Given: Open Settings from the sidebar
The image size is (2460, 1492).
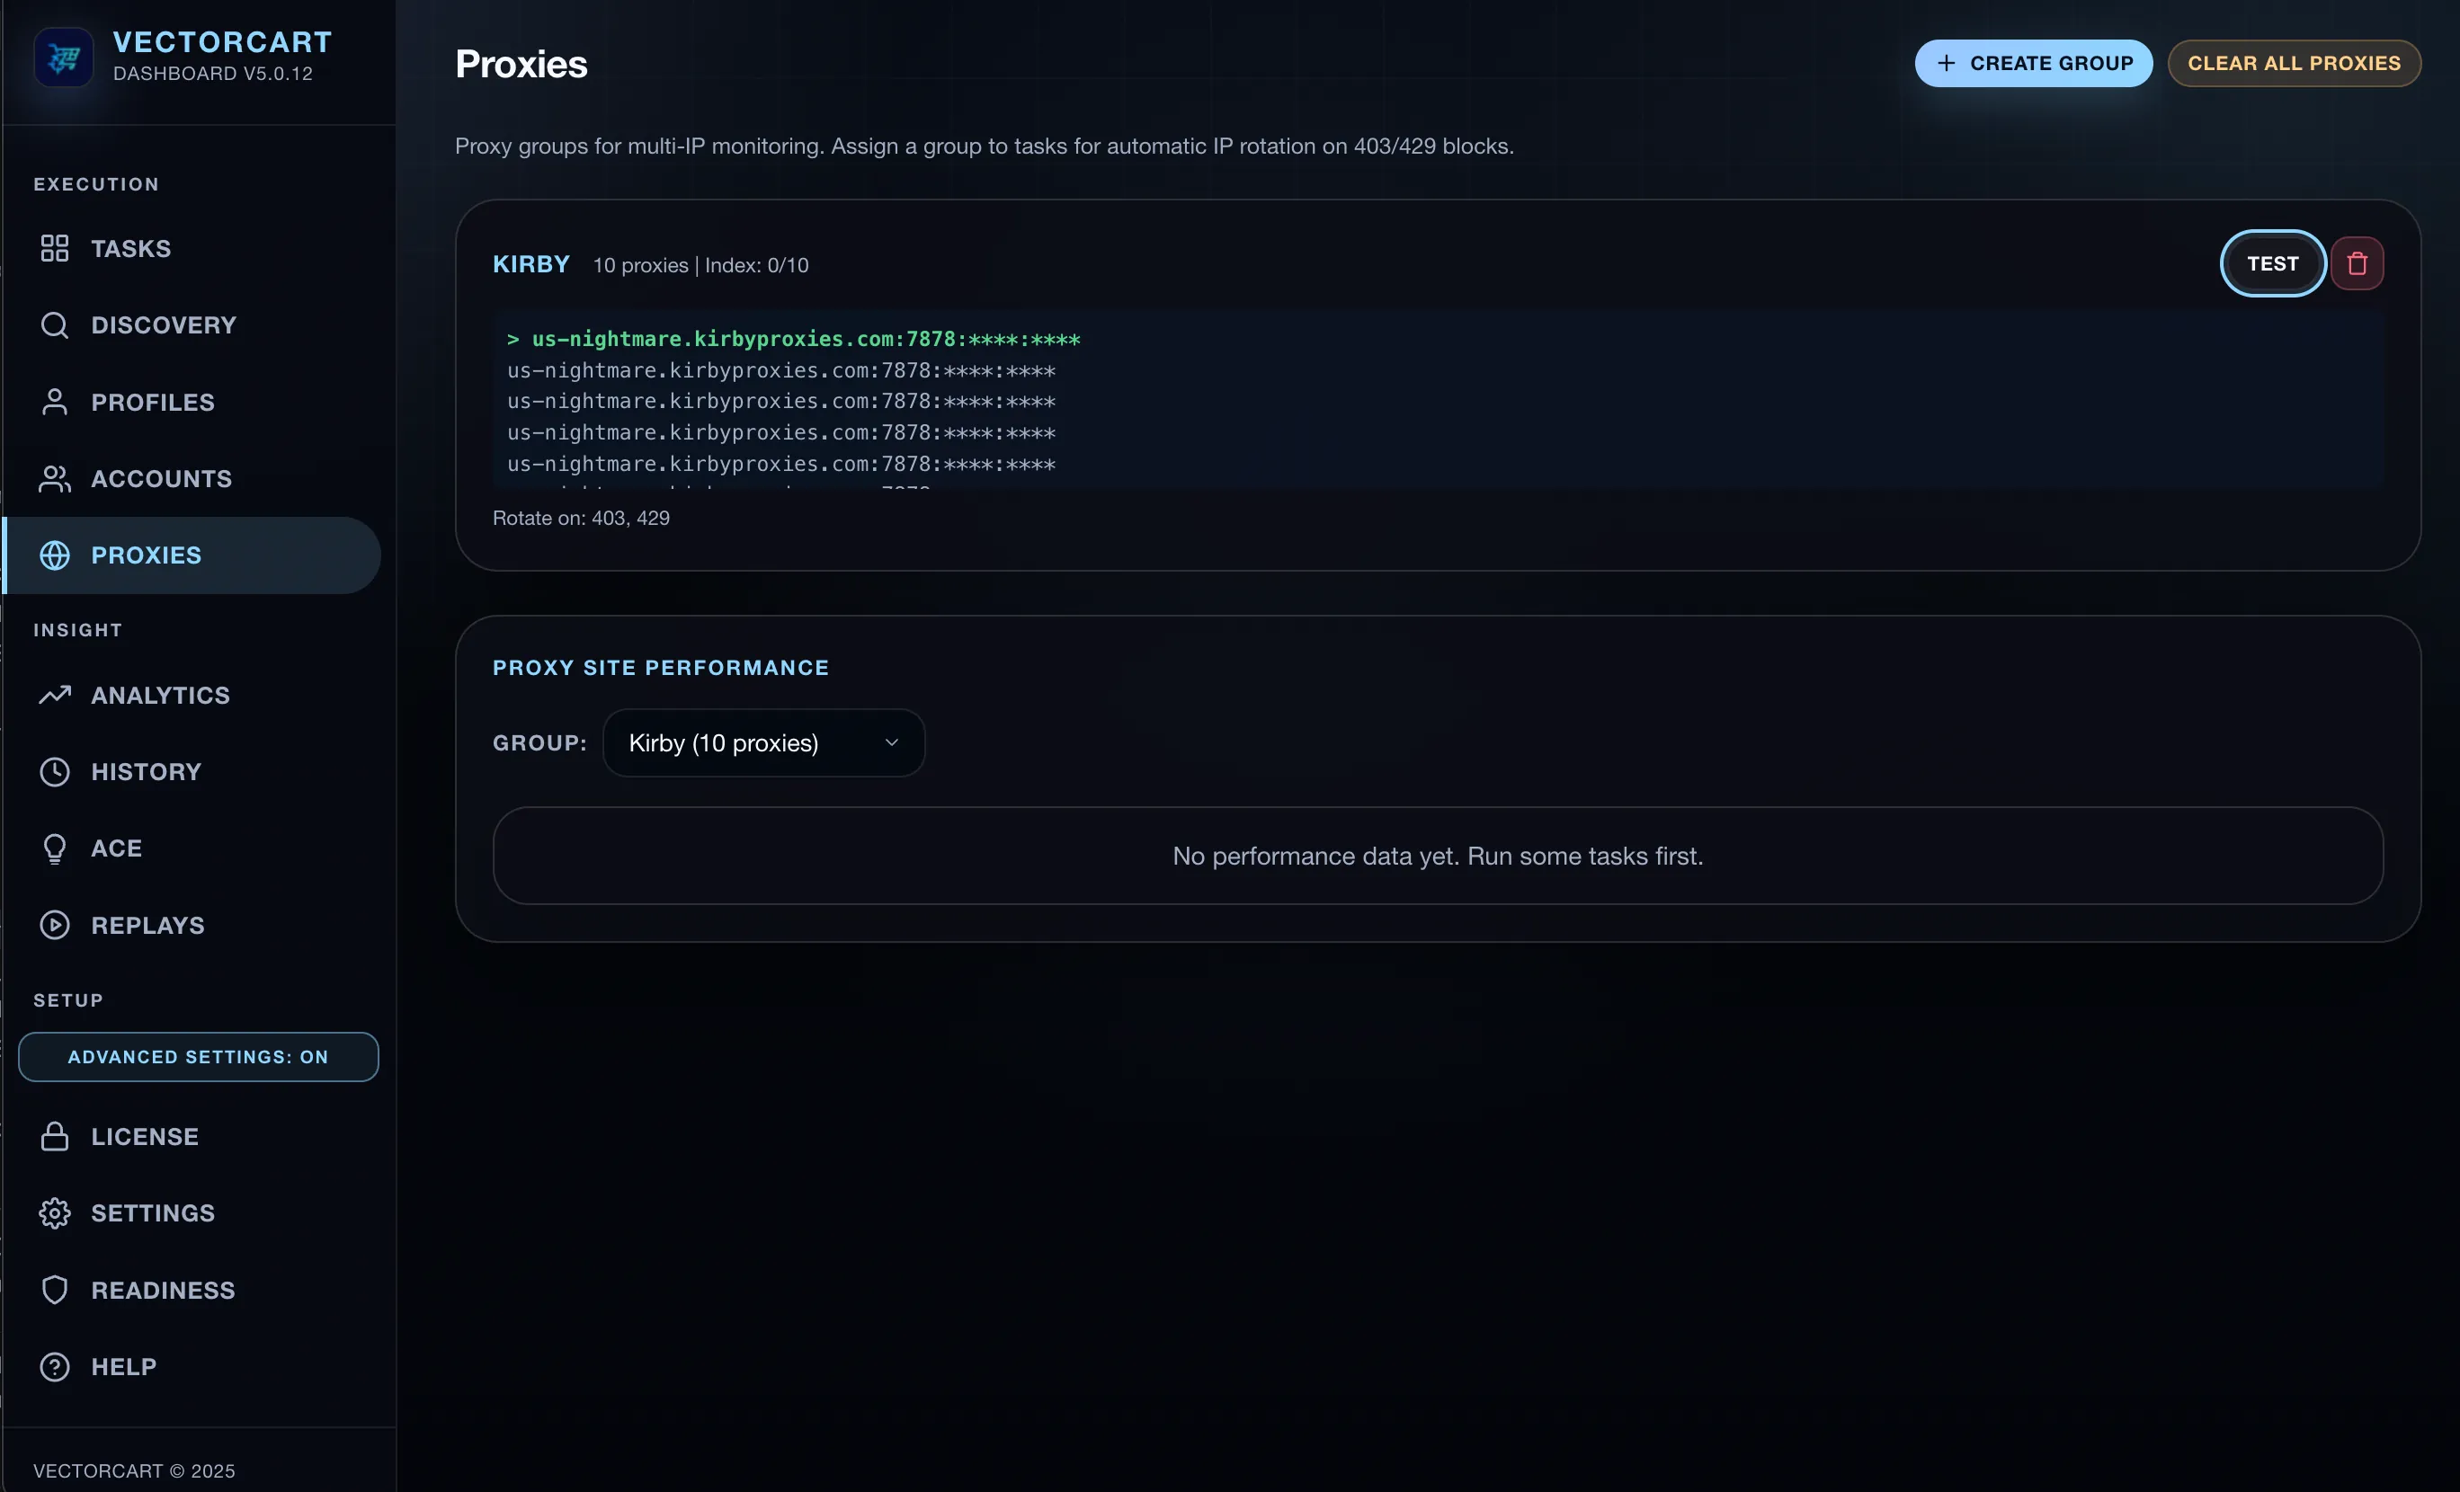Looking at the screenshot, I should coord(54,1212).
